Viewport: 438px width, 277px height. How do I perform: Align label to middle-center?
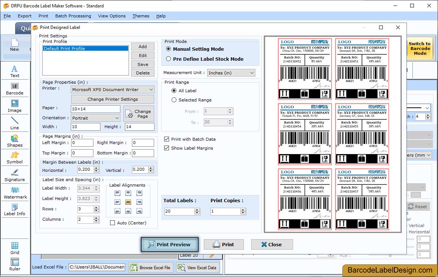pos(128,202)
